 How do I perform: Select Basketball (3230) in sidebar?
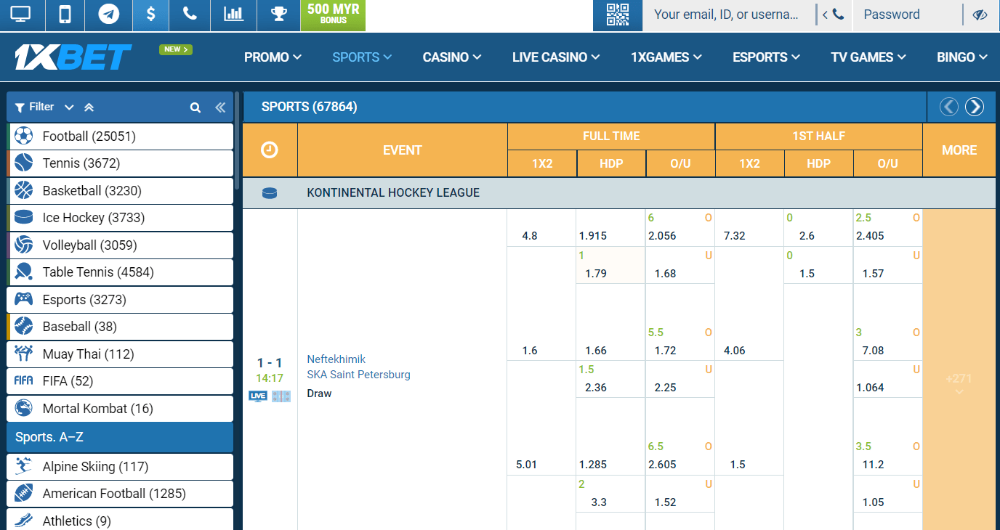(120, 191)
